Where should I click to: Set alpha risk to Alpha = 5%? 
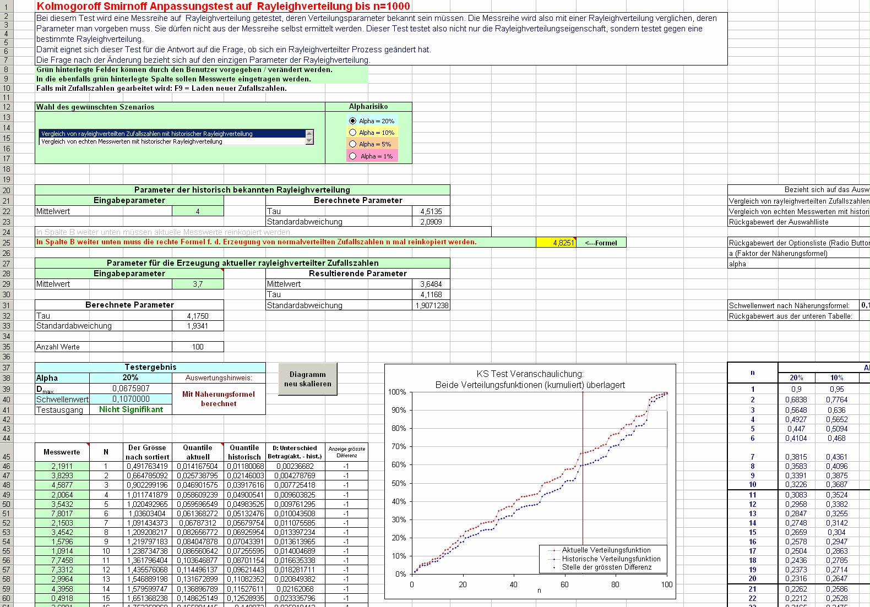point(353,144)
